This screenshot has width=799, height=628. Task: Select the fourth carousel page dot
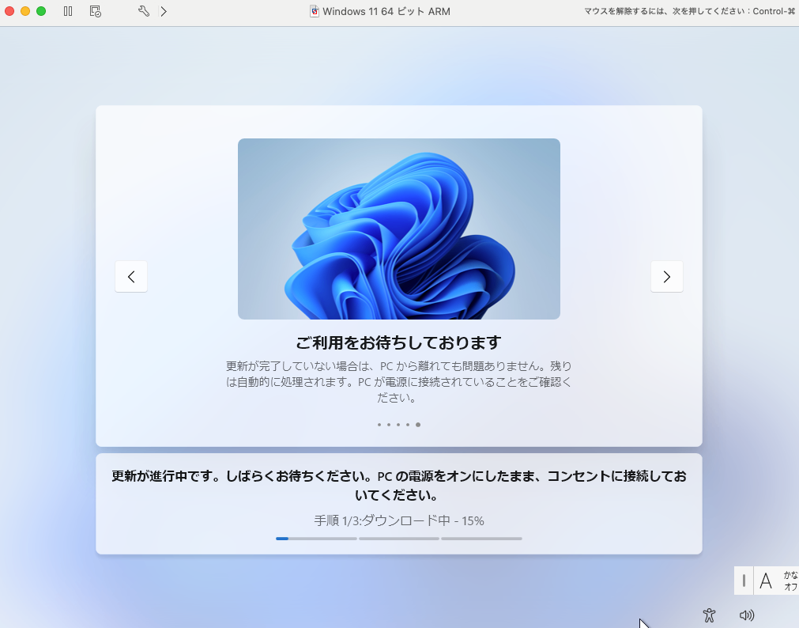click(408, 425)
